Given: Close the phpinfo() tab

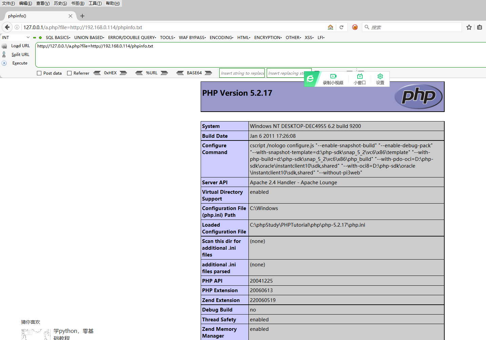Looking at the screenshot, I should [70, 16].
